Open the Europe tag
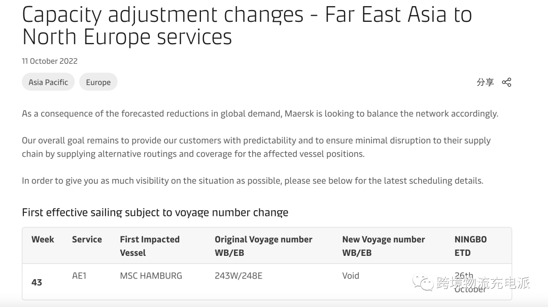The width and height of the screenshot is (548, 307). tap(98, 82)
